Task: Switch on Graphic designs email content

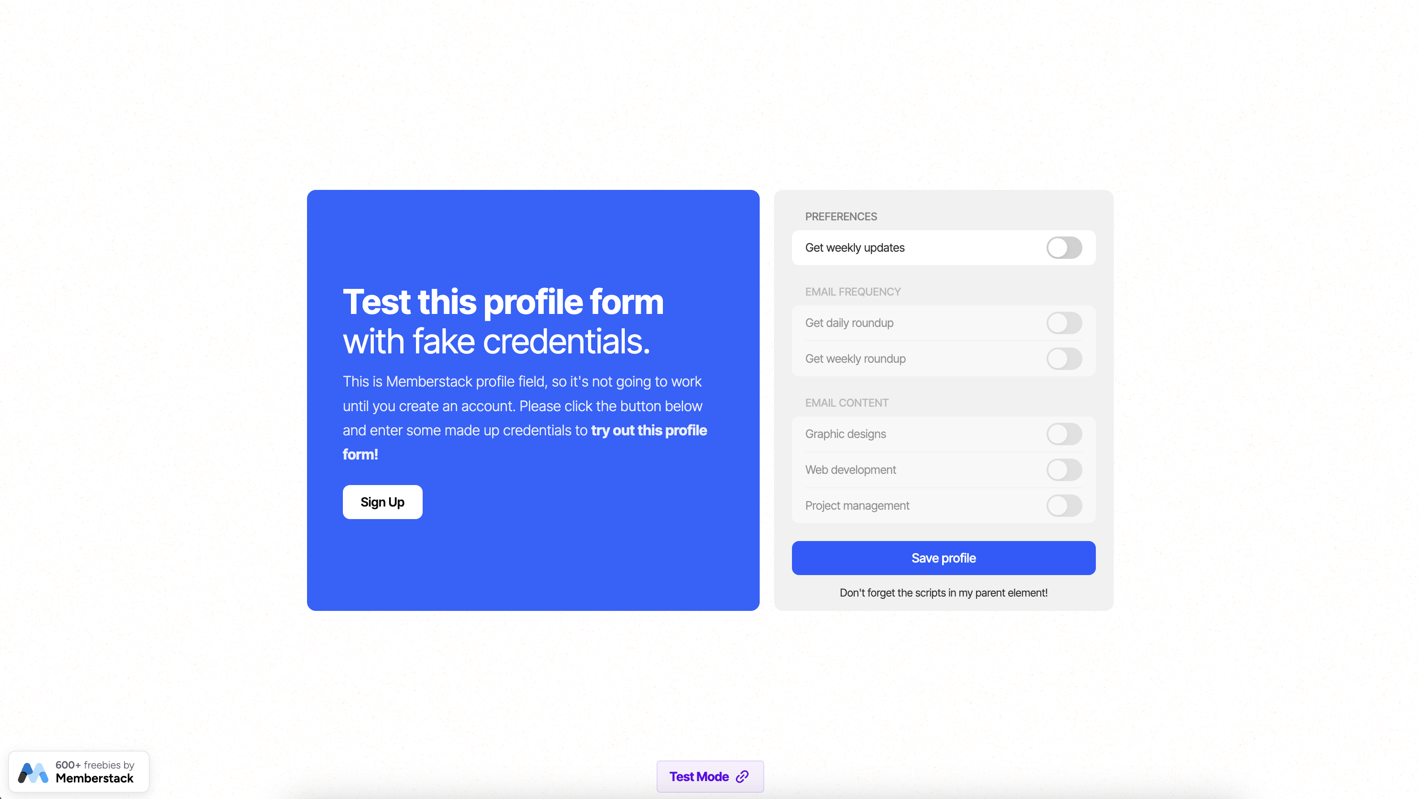Action: tap(1064, 434)
